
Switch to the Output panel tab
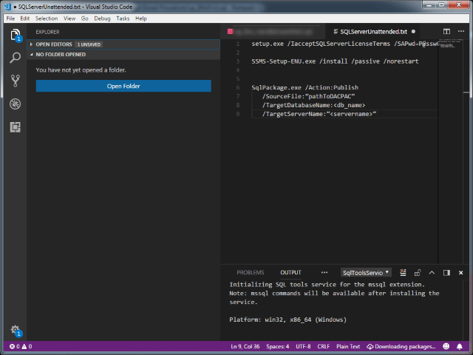(x=290, y=272)
